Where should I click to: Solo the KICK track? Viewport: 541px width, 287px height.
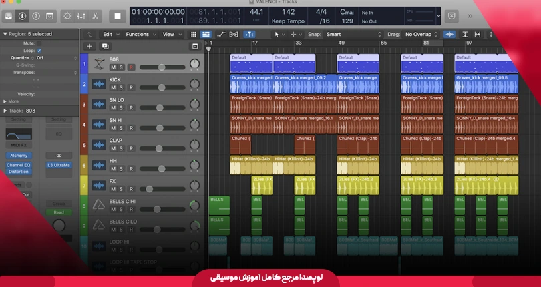pos(121,88)
